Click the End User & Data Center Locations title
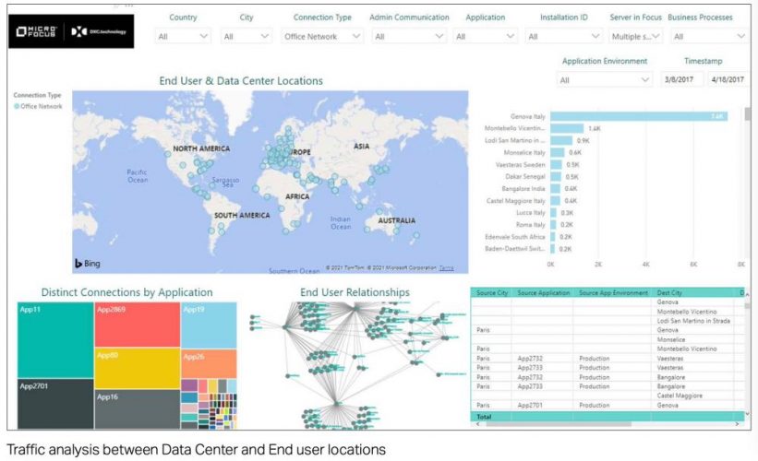This screenshot has width=758, height=461. pos(241,80)
